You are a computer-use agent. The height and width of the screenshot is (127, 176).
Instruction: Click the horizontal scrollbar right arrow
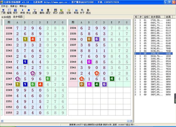tap(131, 121)
